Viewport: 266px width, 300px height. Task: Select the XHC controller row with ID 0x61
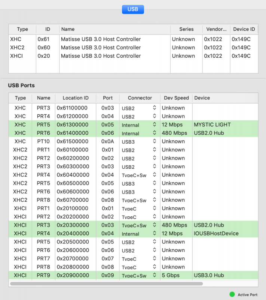click(x=112, y=39)
